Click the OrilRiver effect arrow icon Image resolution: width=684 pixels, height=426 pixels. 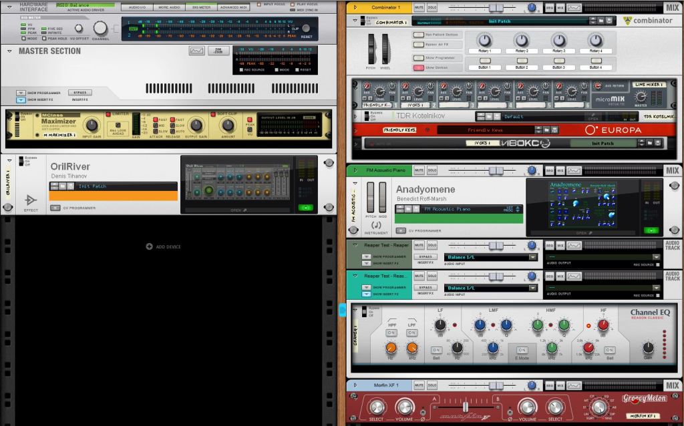click(31, 199)
